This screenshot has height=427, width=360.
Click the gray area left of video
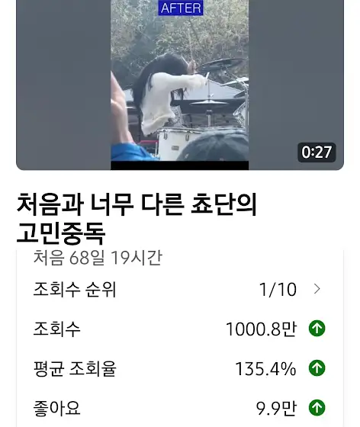(x=63, y=85)
